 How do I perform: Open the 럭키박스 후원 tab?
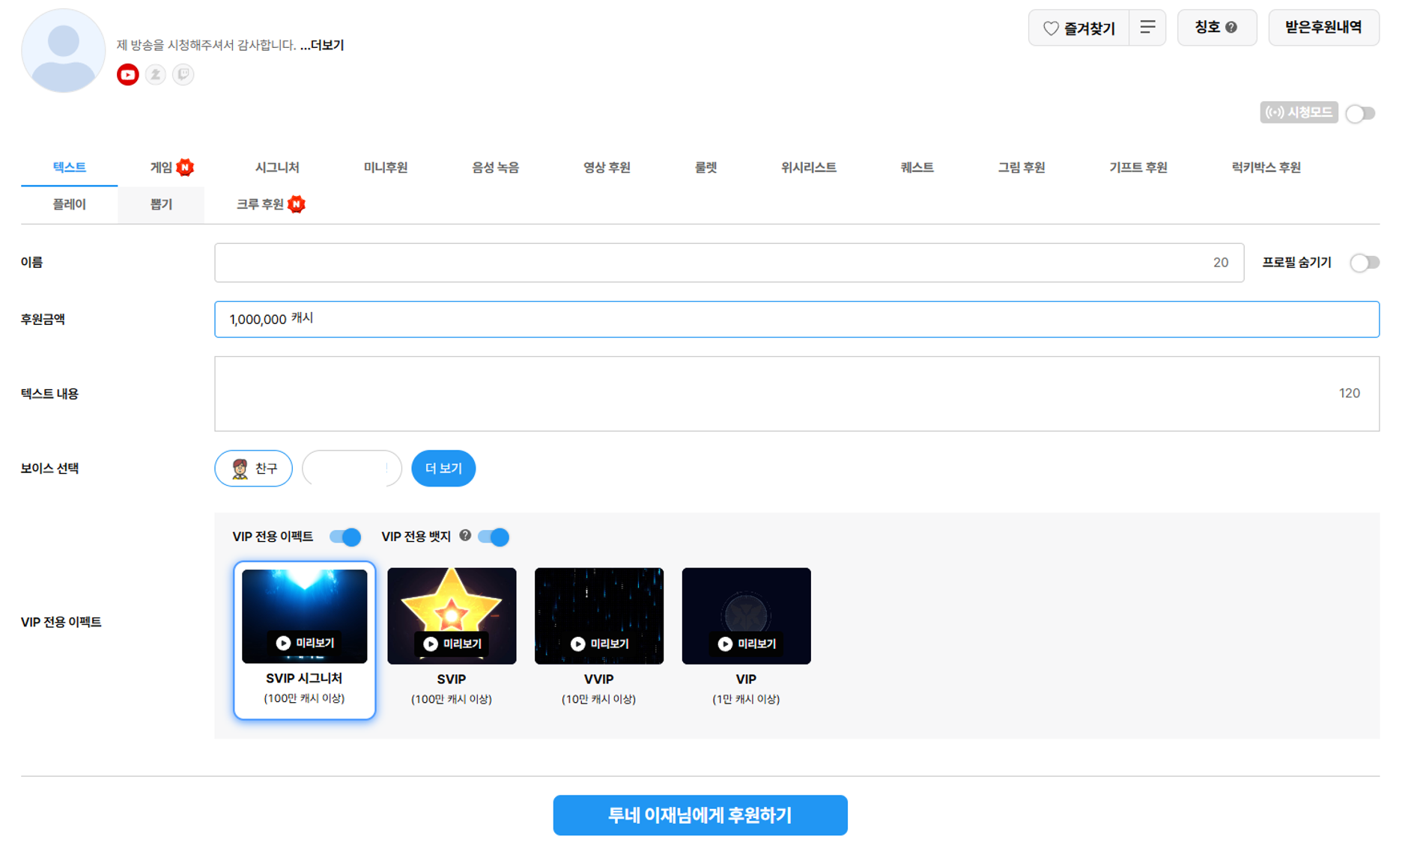coord(1266,167)
